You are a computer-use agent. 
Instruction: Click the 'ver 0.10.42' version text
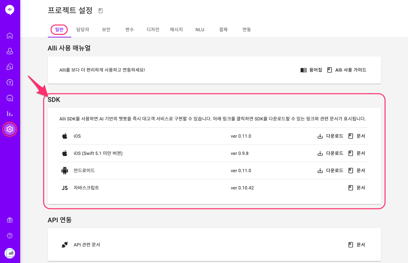pyautogui.click(x=242, y=188)
